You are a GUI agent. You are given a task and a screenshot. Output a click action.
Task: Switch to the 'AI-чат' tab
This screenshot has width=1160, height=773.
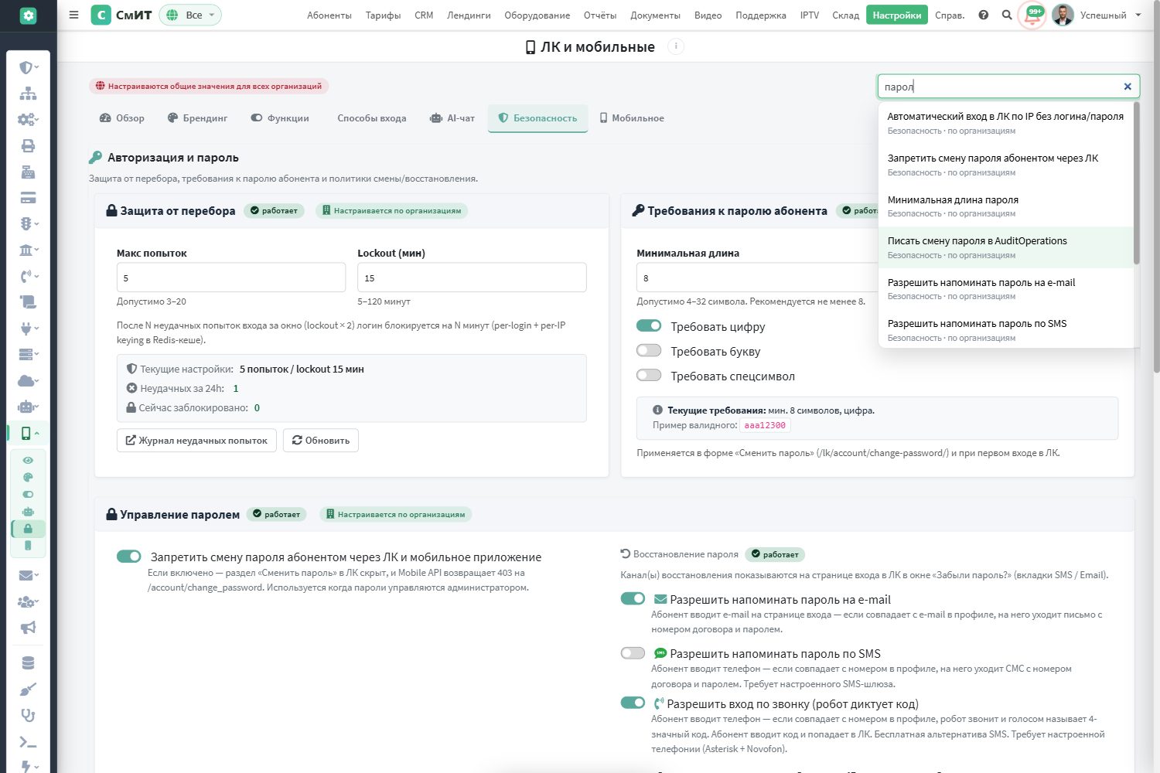pyautogui.click(x=452, y=118)
